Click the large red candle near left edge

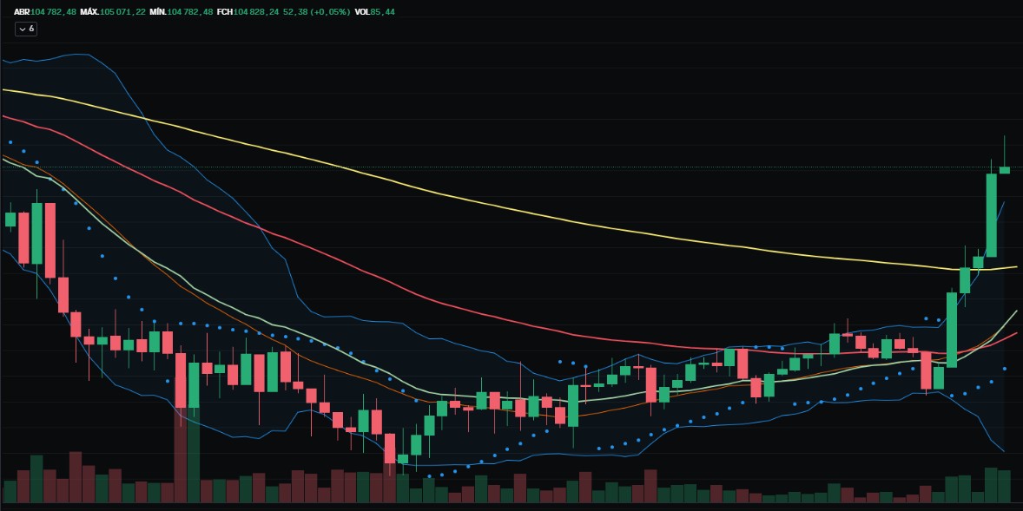[x=49, y=240]
